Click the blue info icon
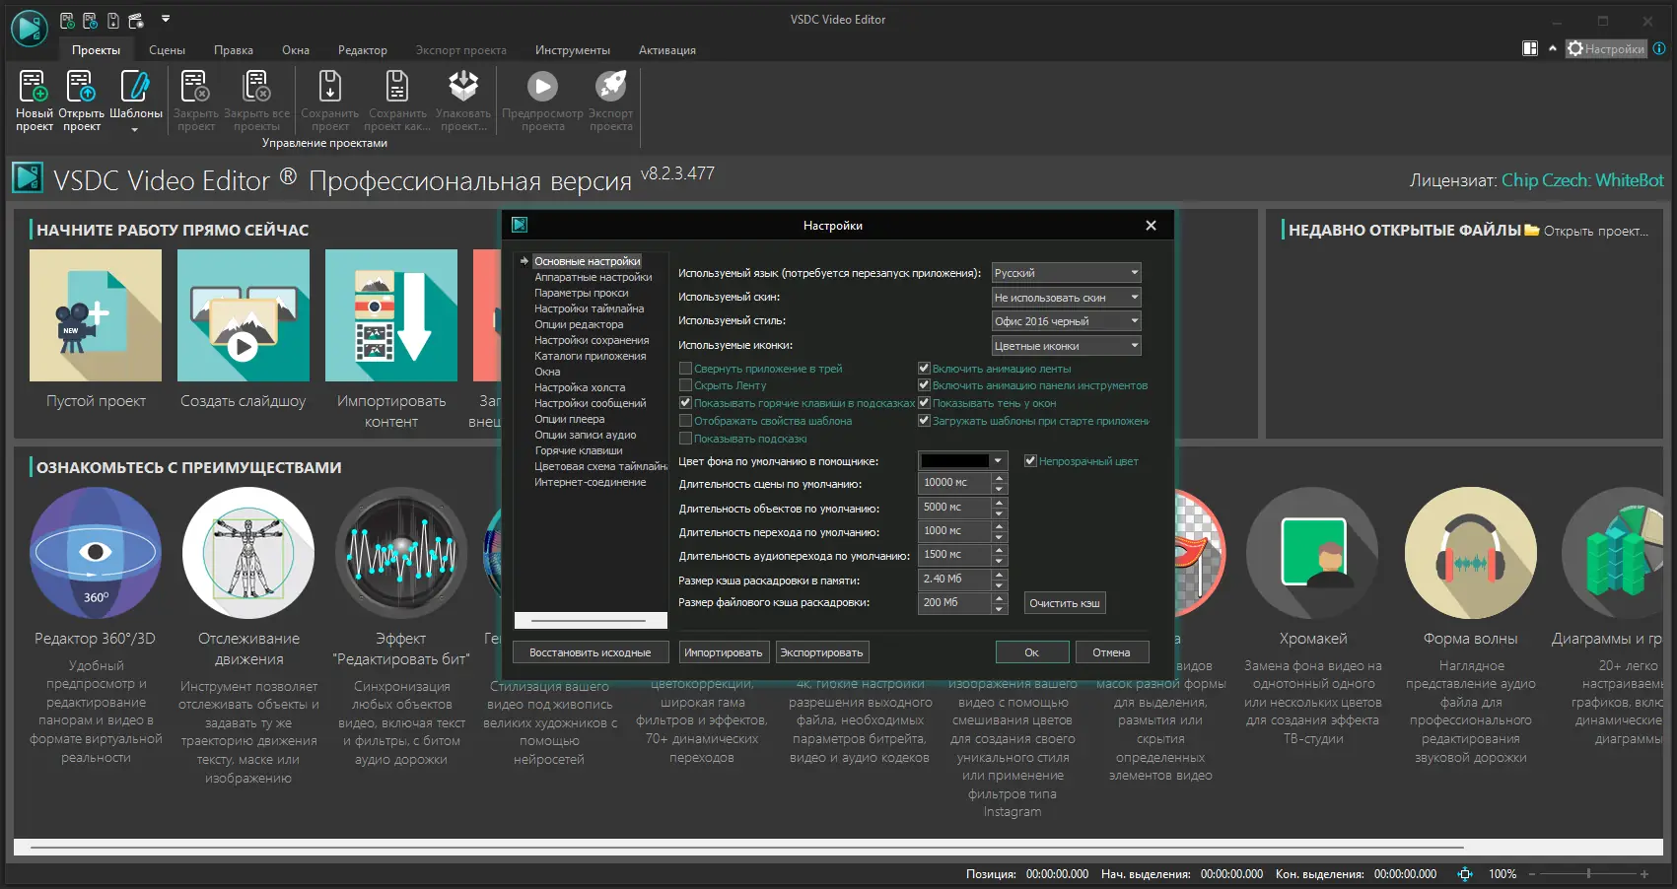The image size is (1677, 889). tap(1659, 48)
